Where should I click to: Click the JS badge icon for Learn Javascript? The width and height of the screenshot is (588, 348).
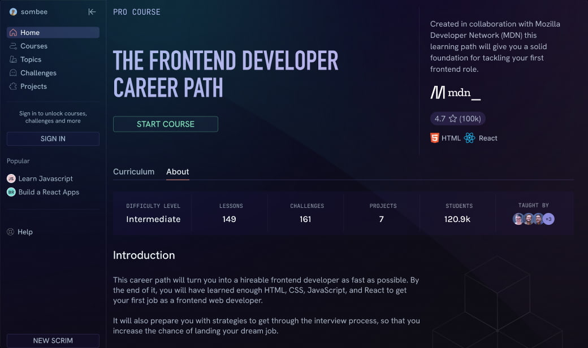coord(11,179)
